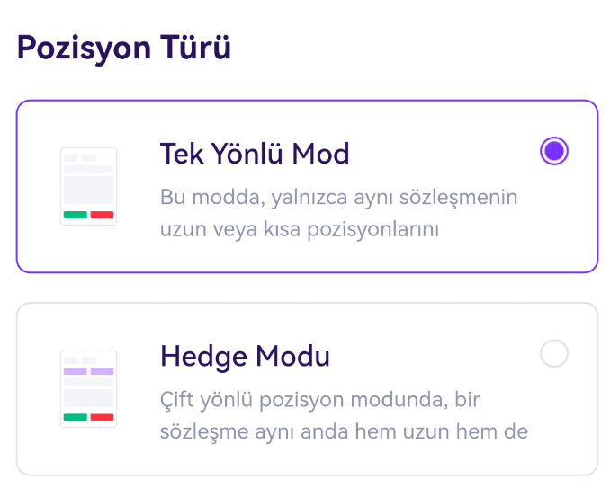610x488 pixels.
Task: Click the Hedge Modu illustration icon
Action: click(89, 388)
